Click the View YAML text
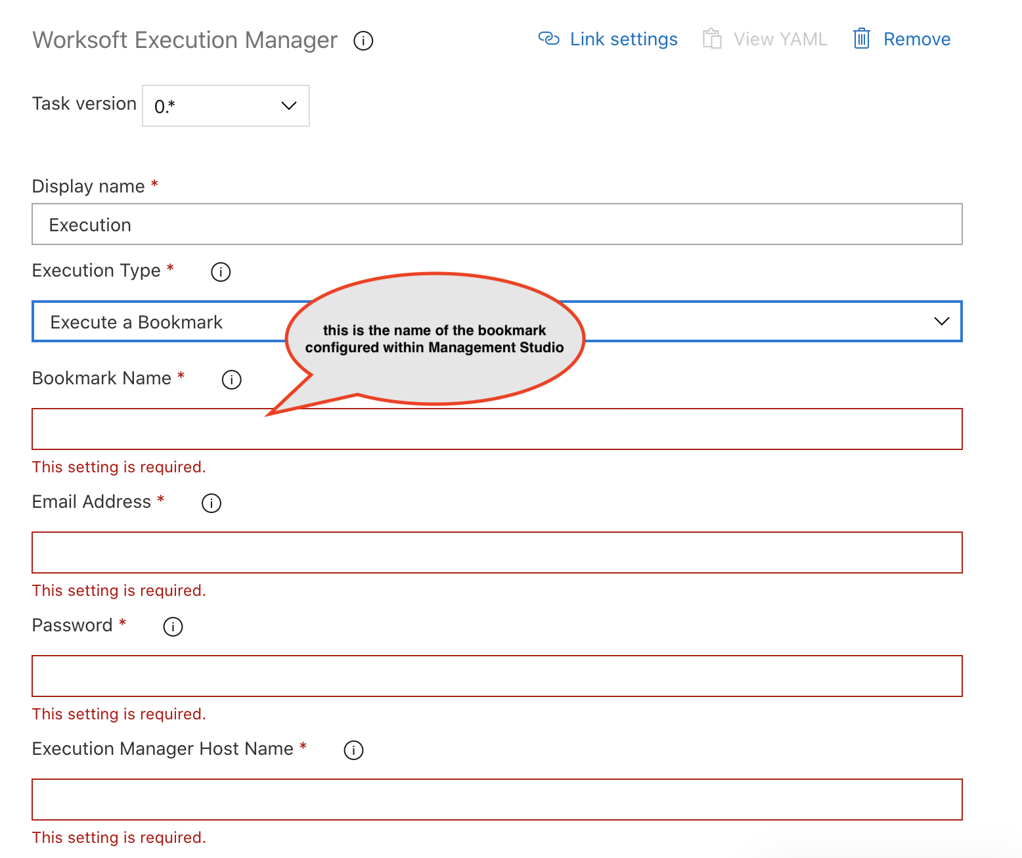This screenshot has width=1022, height=858. [780, 39]
